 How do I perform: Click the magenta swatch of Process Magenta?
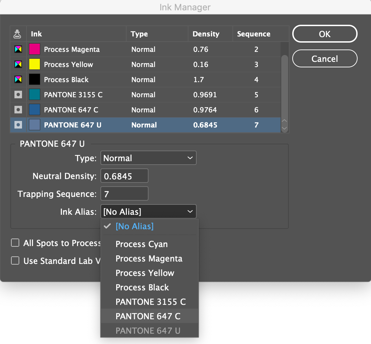point(34,49)
